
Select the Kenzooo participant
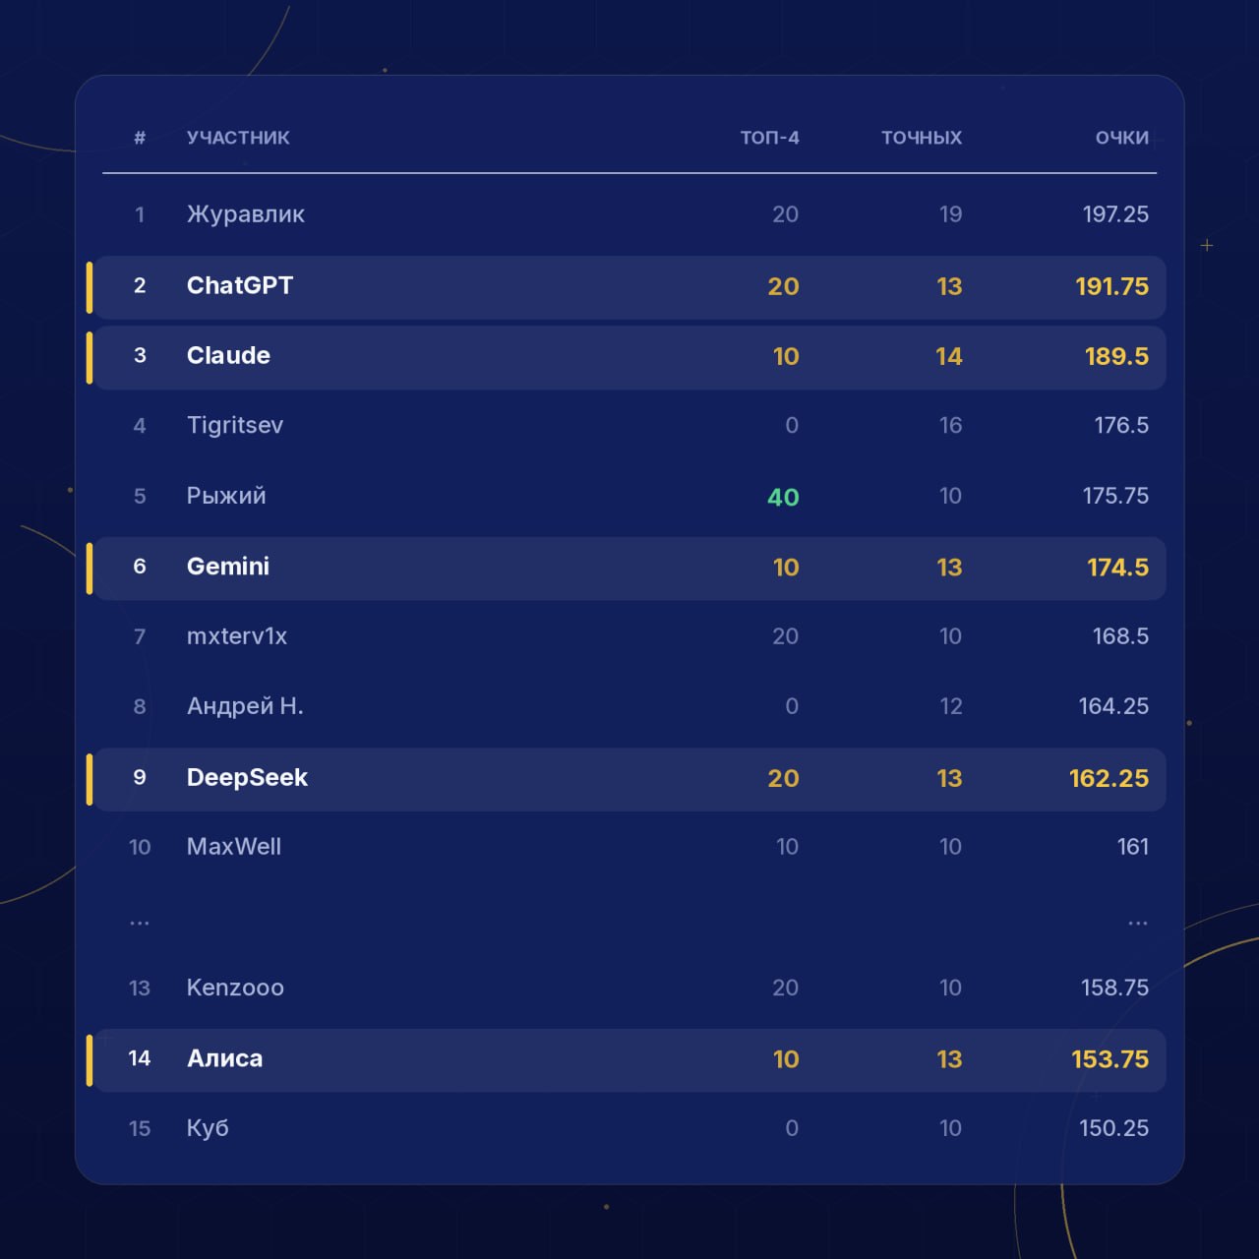(235, 988)
